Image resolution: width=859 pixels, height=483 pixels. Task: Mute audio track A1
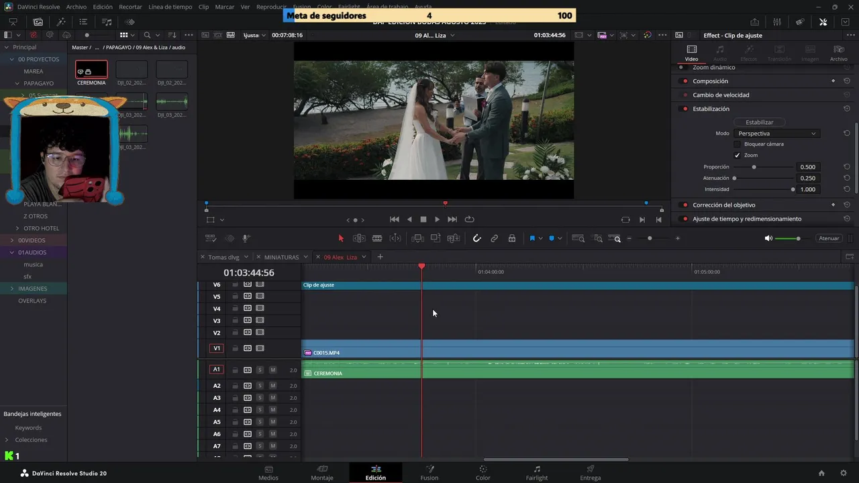coord(272,370)
